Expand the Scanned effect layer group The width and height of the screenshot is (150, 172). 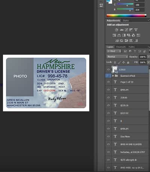click(x=113, y=76)
